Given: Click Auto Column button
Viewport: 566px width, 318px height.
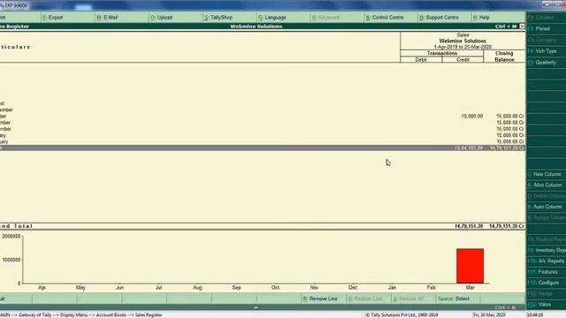Looking at the screenshot, I should [x=547, y=207].
